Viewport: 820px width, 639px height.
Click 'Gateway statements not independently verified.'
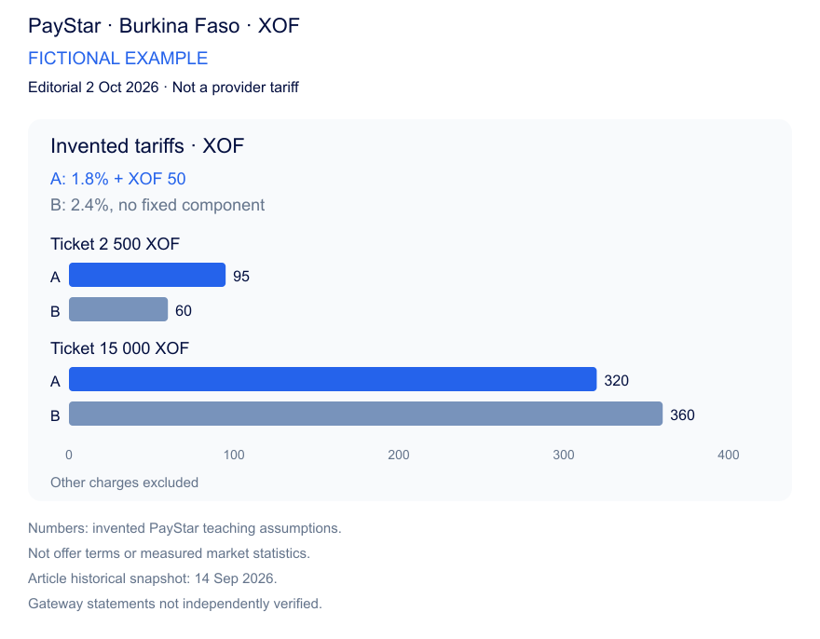175,604
